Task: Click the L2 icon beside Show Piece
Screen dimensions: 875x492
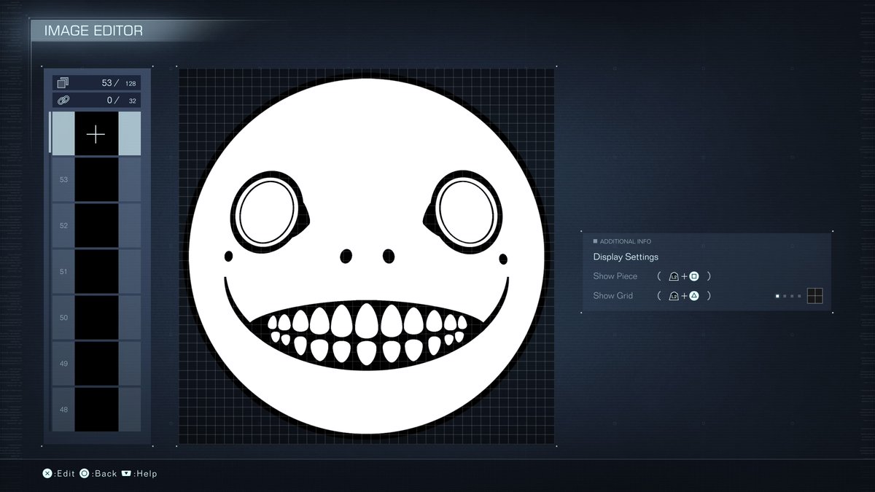Action: click(x=674, y=276)
